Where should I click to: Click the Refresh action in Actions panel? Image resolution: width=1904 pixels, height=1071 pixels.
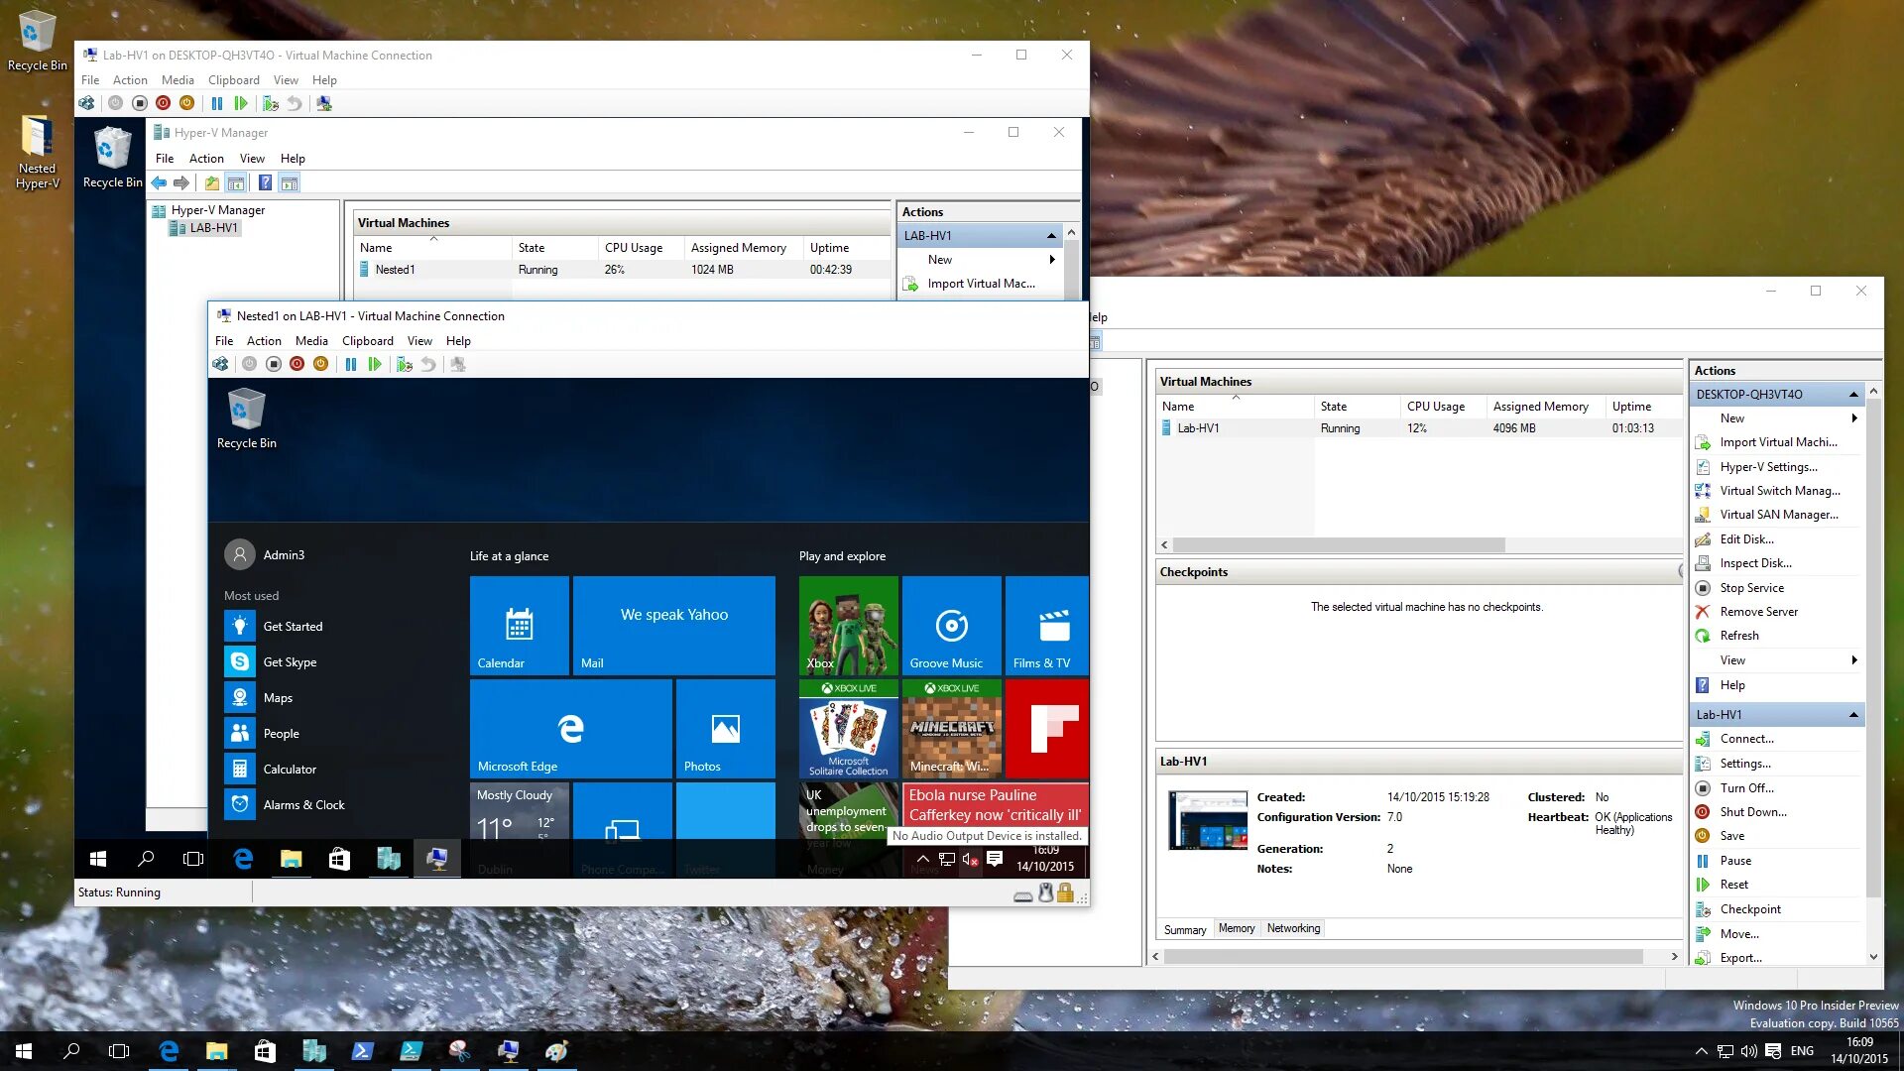pyautogui.click(x=1739, y=636)
